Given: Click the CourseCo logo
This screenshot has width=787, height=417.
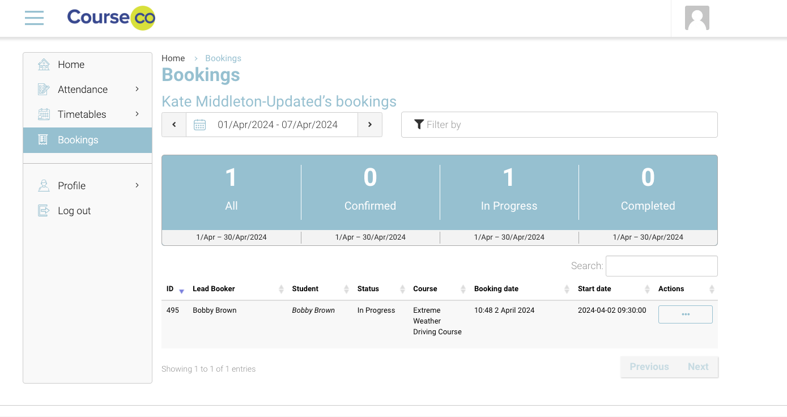Looking at the screenshot, I should [111, 18].
